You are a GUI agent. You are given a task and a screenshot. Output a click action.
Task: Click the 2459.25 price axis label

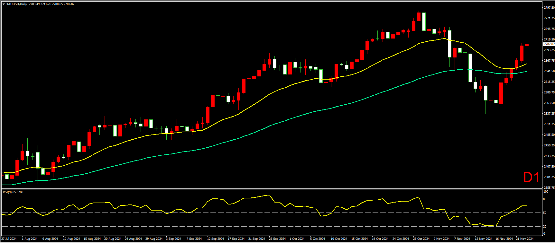549,145
